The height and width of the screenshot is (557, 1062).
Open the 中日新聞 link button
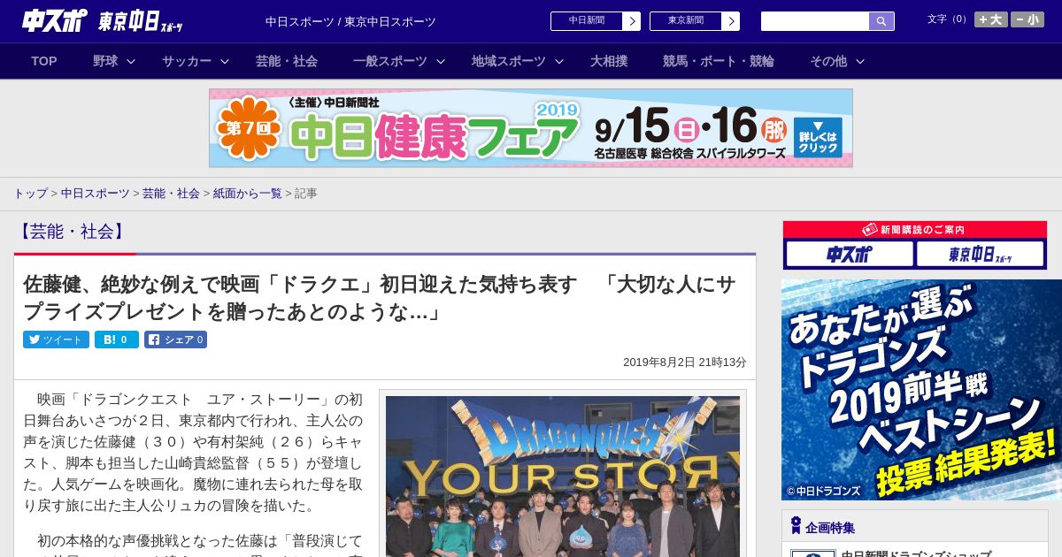[x=587, y=21]
